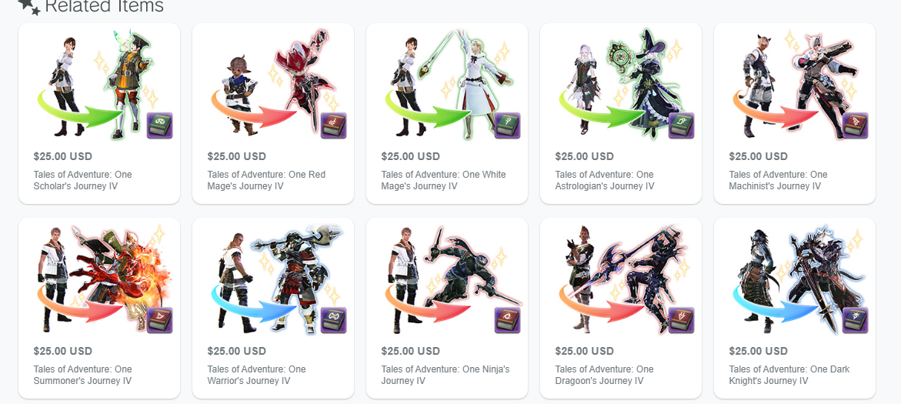
Task: Click the Dragoon's Journey book icon
Action: 682,320
